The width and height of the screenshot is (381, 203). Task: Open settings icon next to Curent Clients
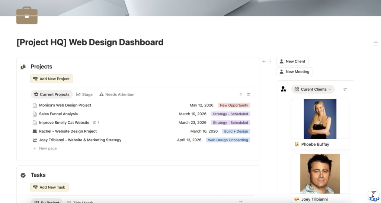pos(345,89)
